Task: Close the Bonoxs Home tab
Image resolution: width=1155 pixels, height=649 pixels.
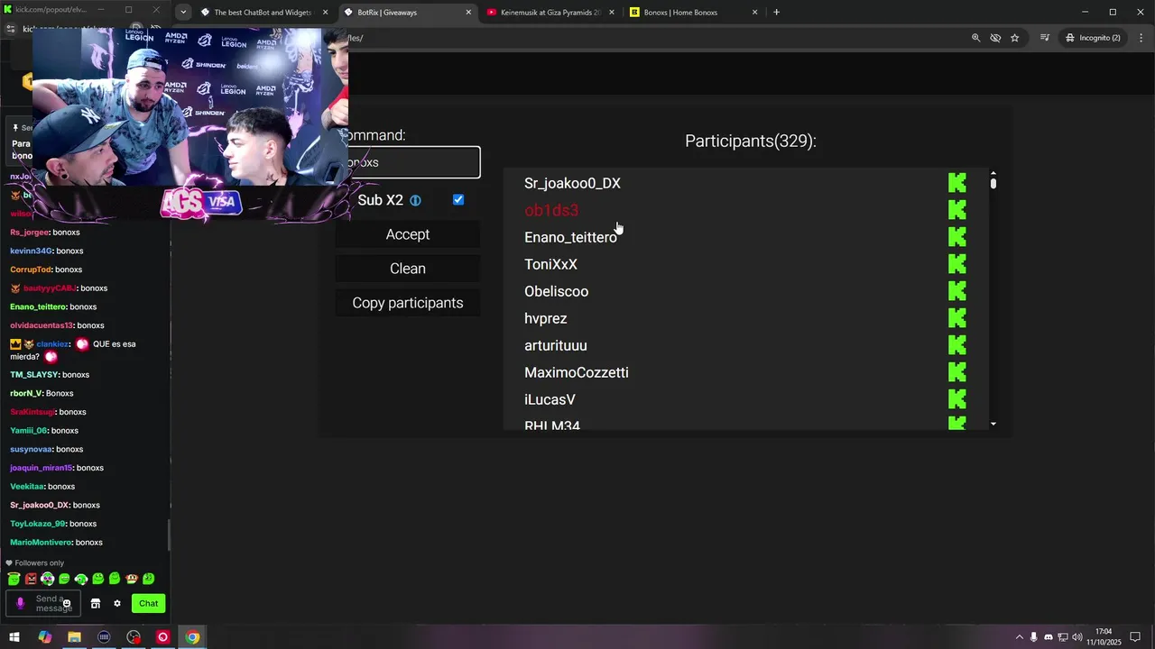Action: [x=755, y=13]
